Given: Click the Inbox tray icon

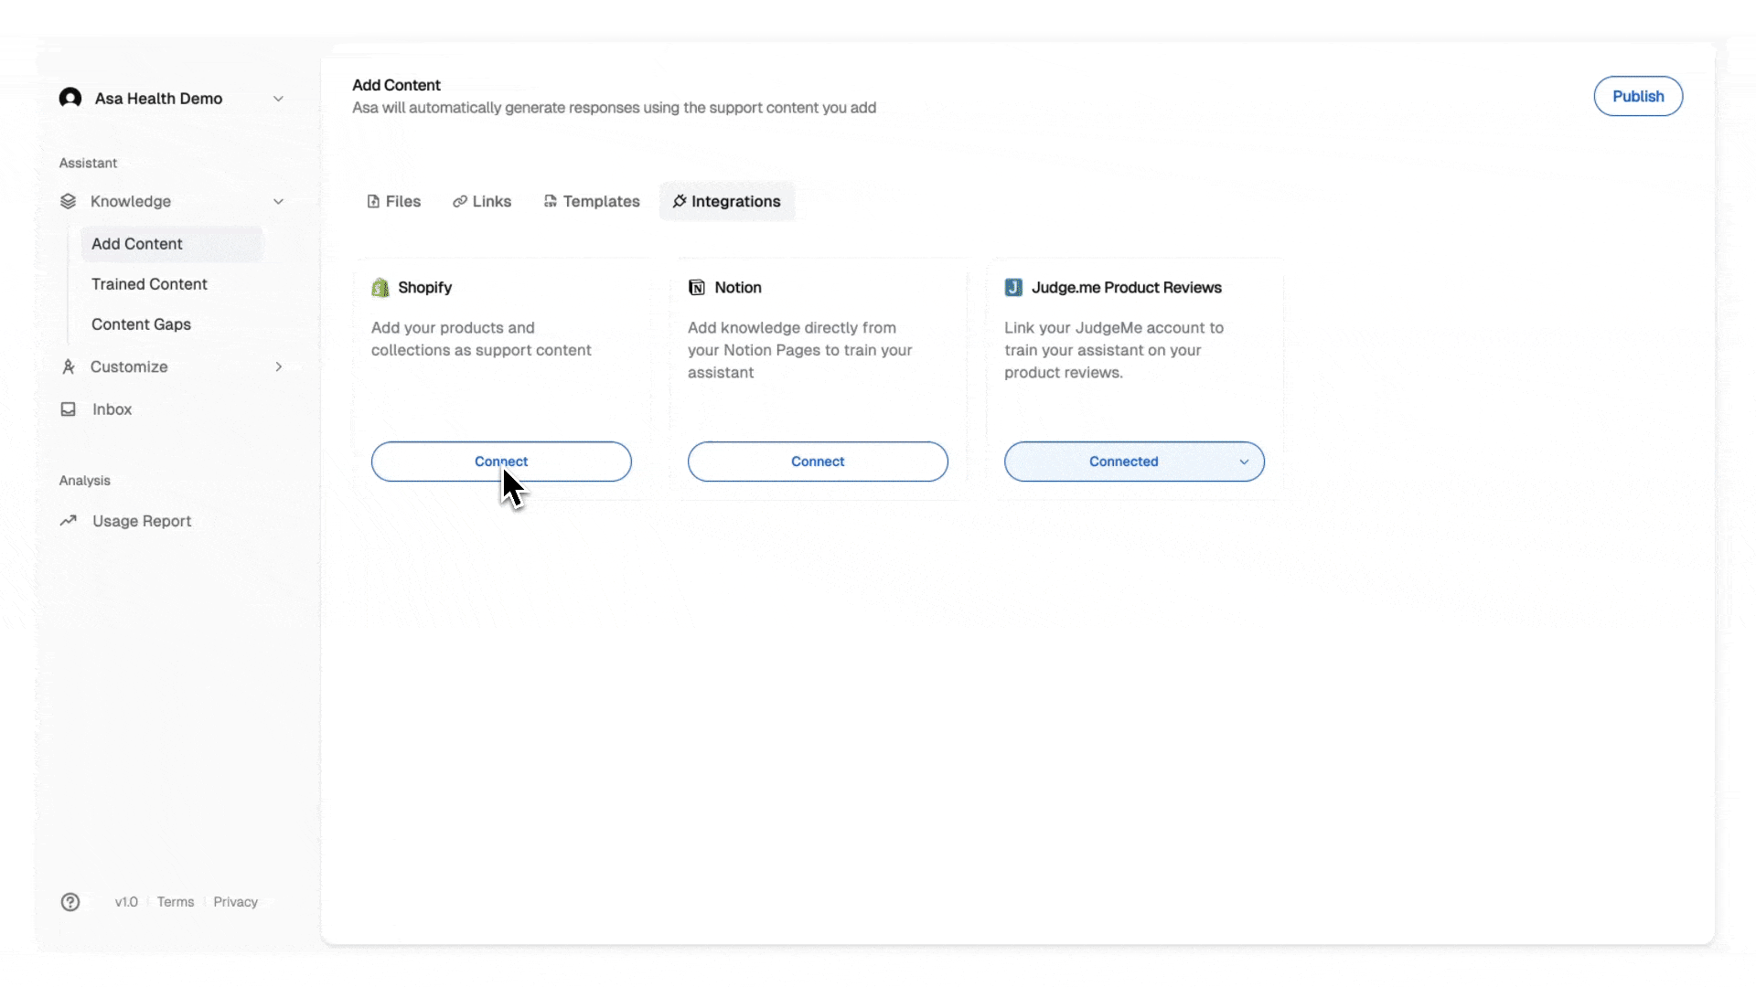Looking at the screenshot, I should [x=68, y=409].
